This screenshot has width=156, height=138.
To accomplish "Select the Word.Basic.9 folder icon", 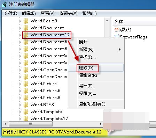I will point(26,21).
